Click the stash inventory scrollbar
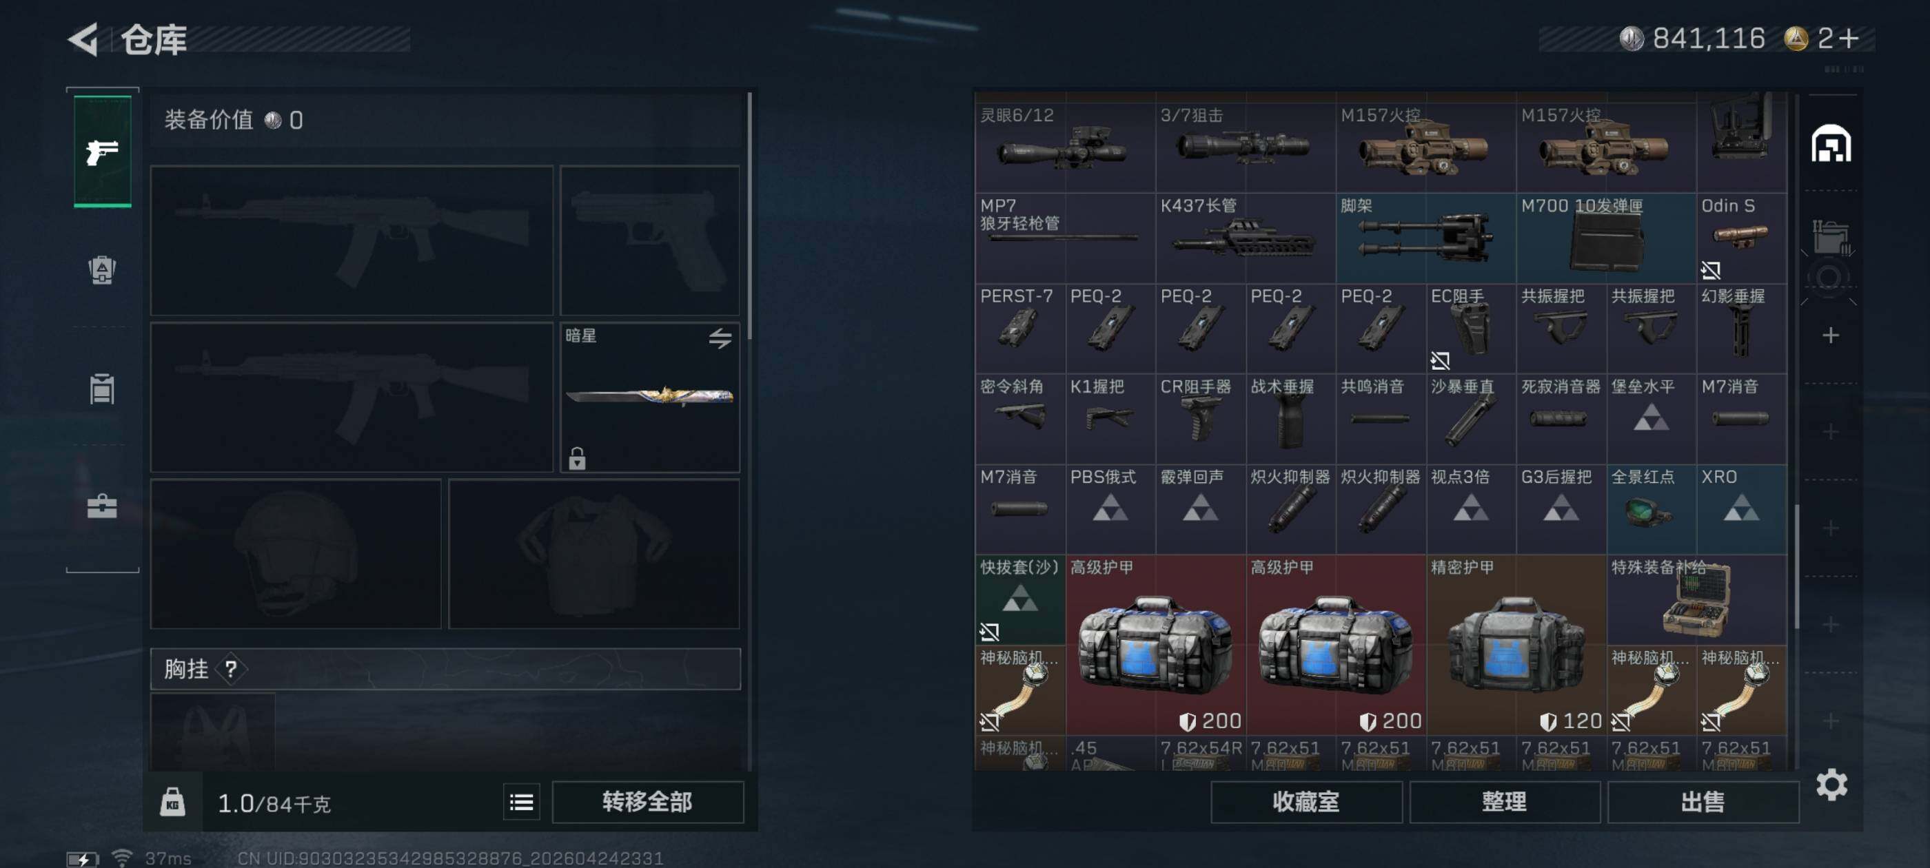Image resolution: width=1930 pixels, height=868 pixels. 1795,568
